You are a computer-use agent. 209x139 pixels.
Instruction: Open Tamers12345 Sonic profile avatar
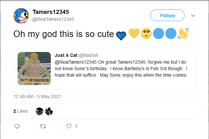21,16
